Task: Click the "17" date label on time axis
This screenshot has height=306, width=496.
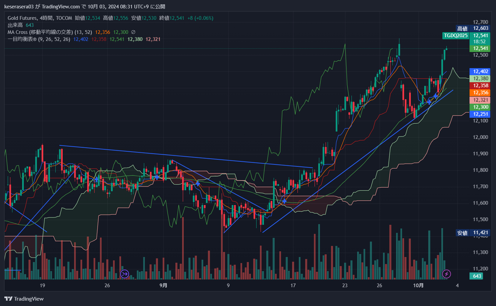Action: pos(293,286)
